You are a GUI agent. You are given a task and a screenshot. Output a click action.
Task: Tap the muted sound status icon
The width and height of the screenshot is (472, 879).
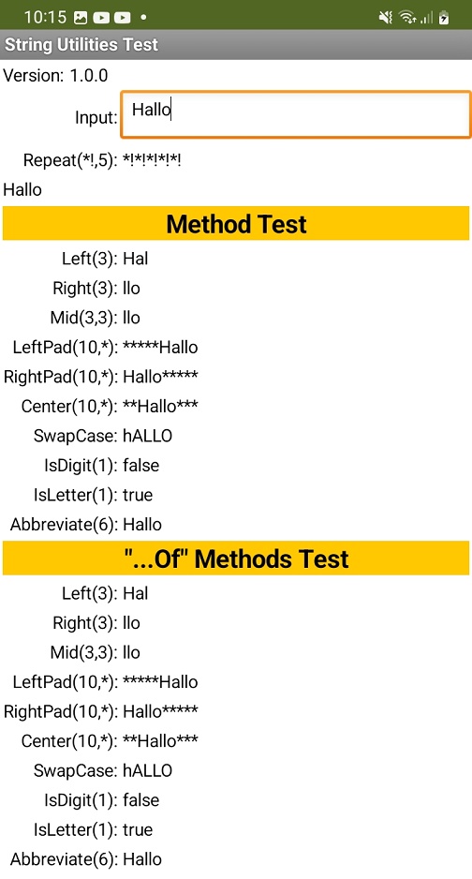(x=386, y=18)
